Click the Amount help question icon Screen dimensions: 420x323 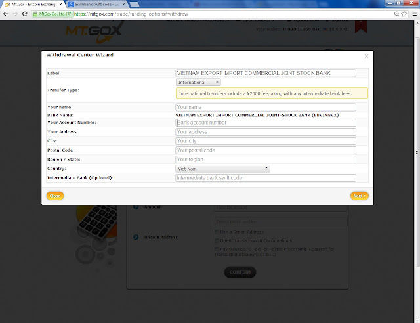[136, 207]
